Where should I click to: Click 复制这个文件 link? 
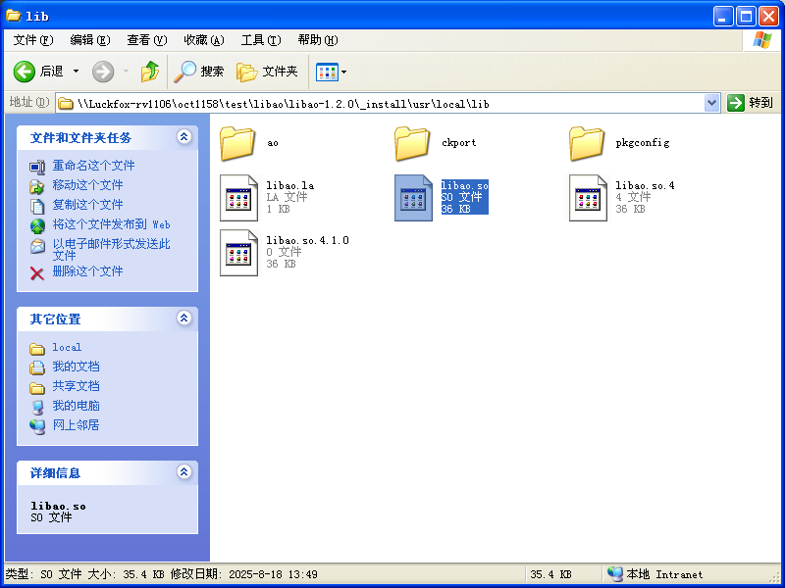click(x=87, y=205)
